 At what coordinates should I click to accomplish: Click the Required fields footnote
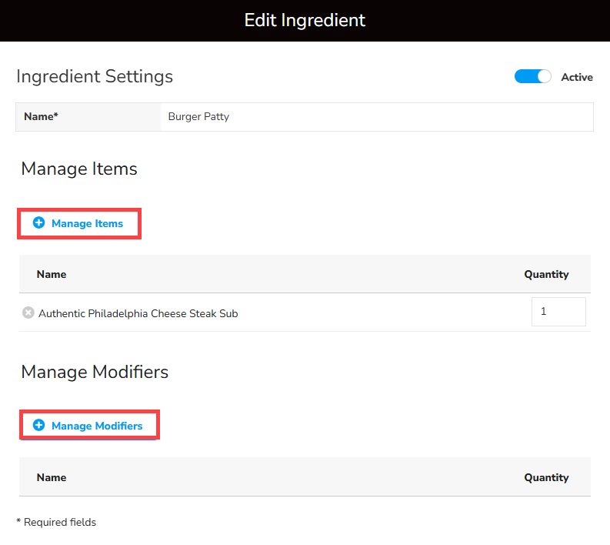tap(56, 522)
